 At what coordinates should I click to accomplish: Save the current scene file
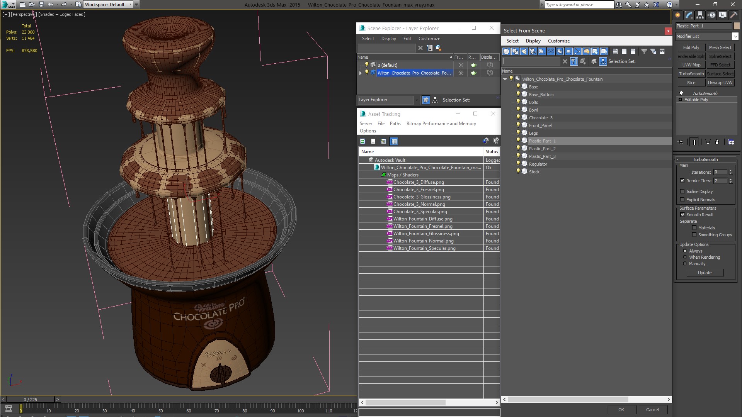click(41, 5)
